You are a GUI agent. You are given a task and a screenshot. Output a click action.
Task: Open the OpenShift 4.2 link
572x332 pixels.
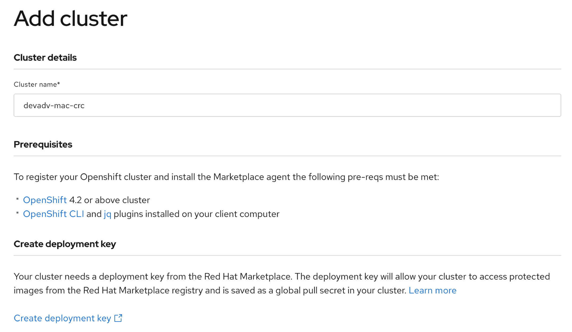coord(45,200)
